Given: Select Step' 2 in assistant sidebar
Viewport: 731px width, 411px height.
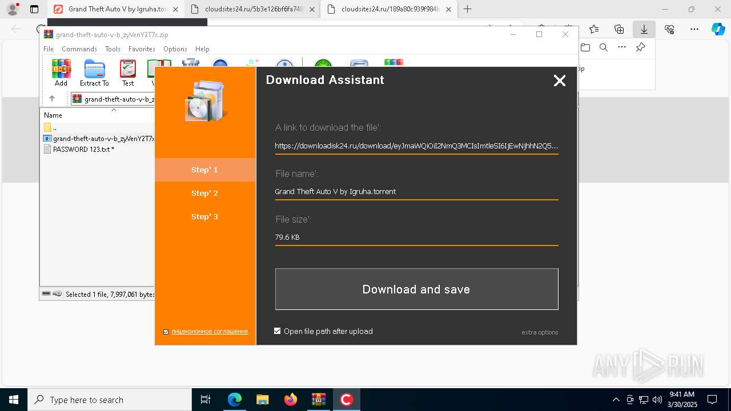Looking at the screenshot, I should pyautogui.click(x=205, y=193).
